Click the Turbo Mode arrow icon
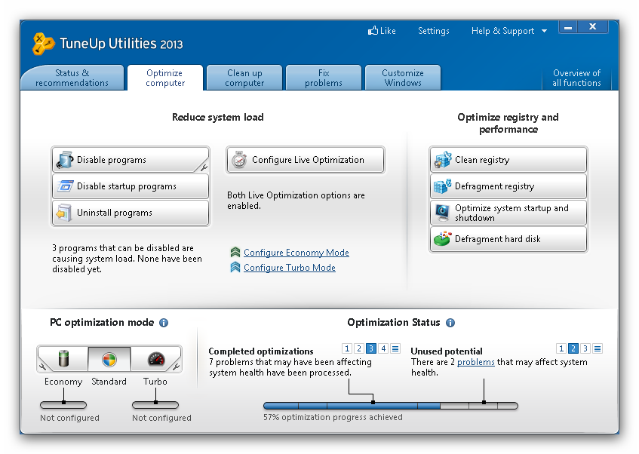This screenshot has width=639, height=454. pos(235,267)
